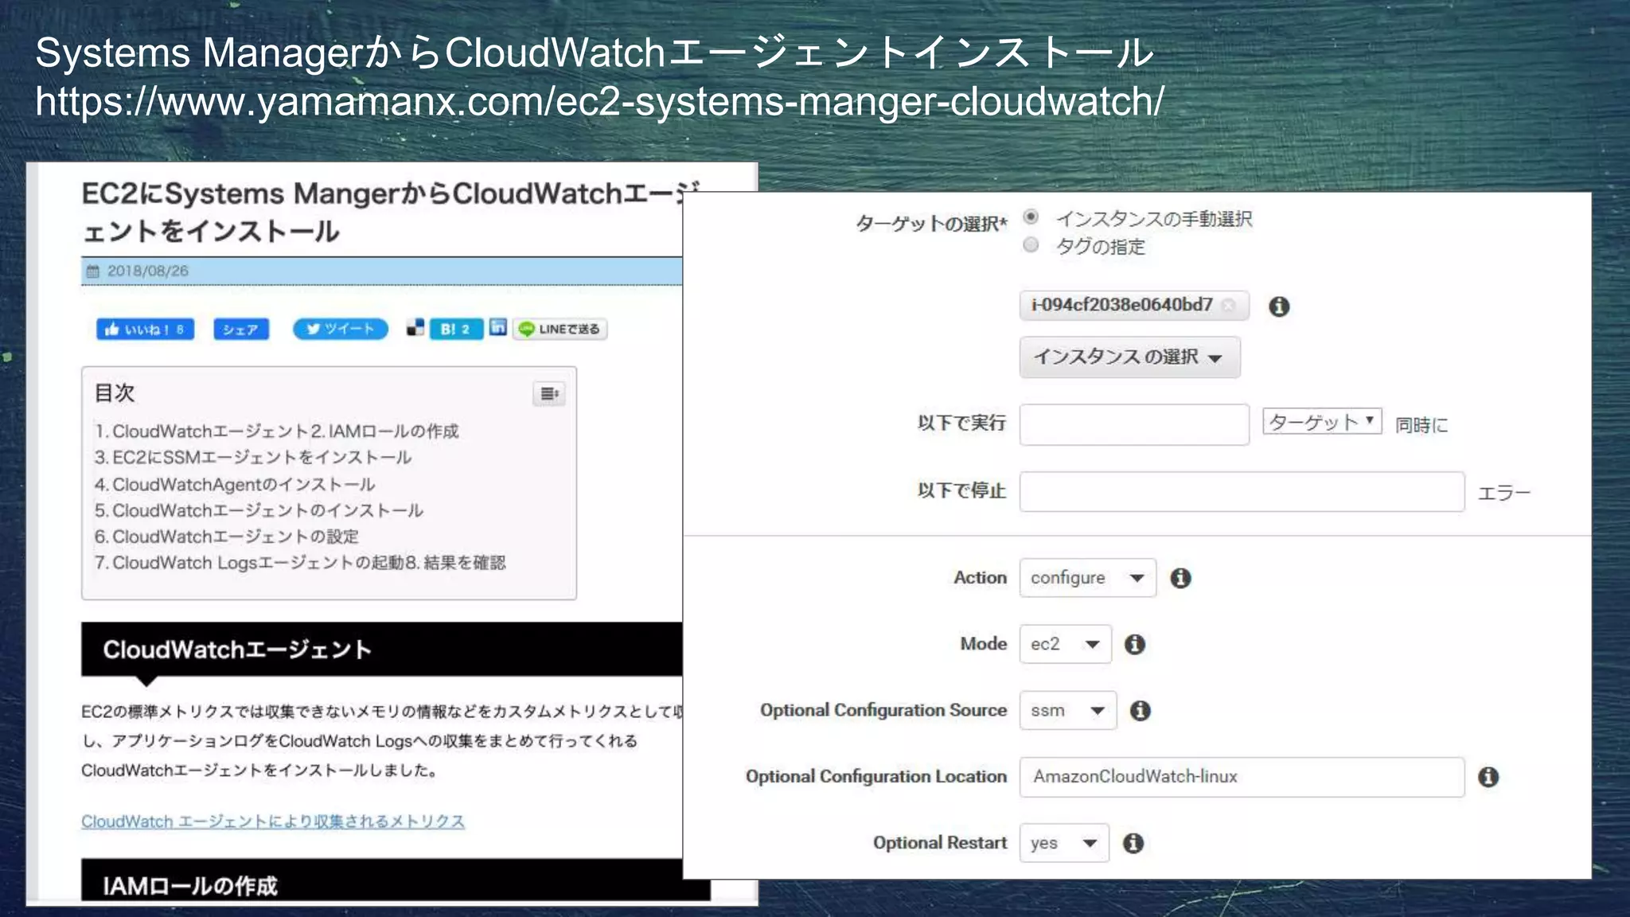This screenshot has width=1630, height=917.
Task: Open Optional Configuration Source ssm dropdown
Action: 1068,710
